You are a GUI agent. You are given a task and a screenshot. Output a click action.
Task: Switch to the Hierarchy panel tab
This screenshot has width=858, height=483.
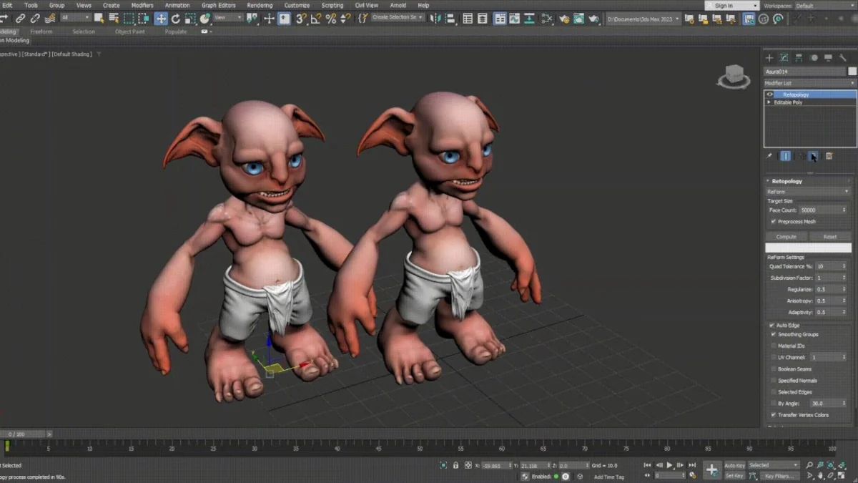point(799,57)
